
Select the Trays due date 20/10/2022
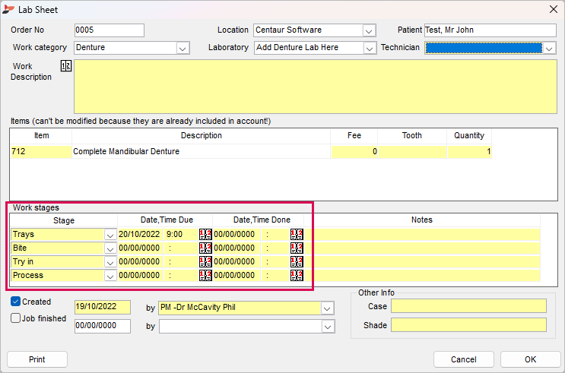click(x=140, y=235)
